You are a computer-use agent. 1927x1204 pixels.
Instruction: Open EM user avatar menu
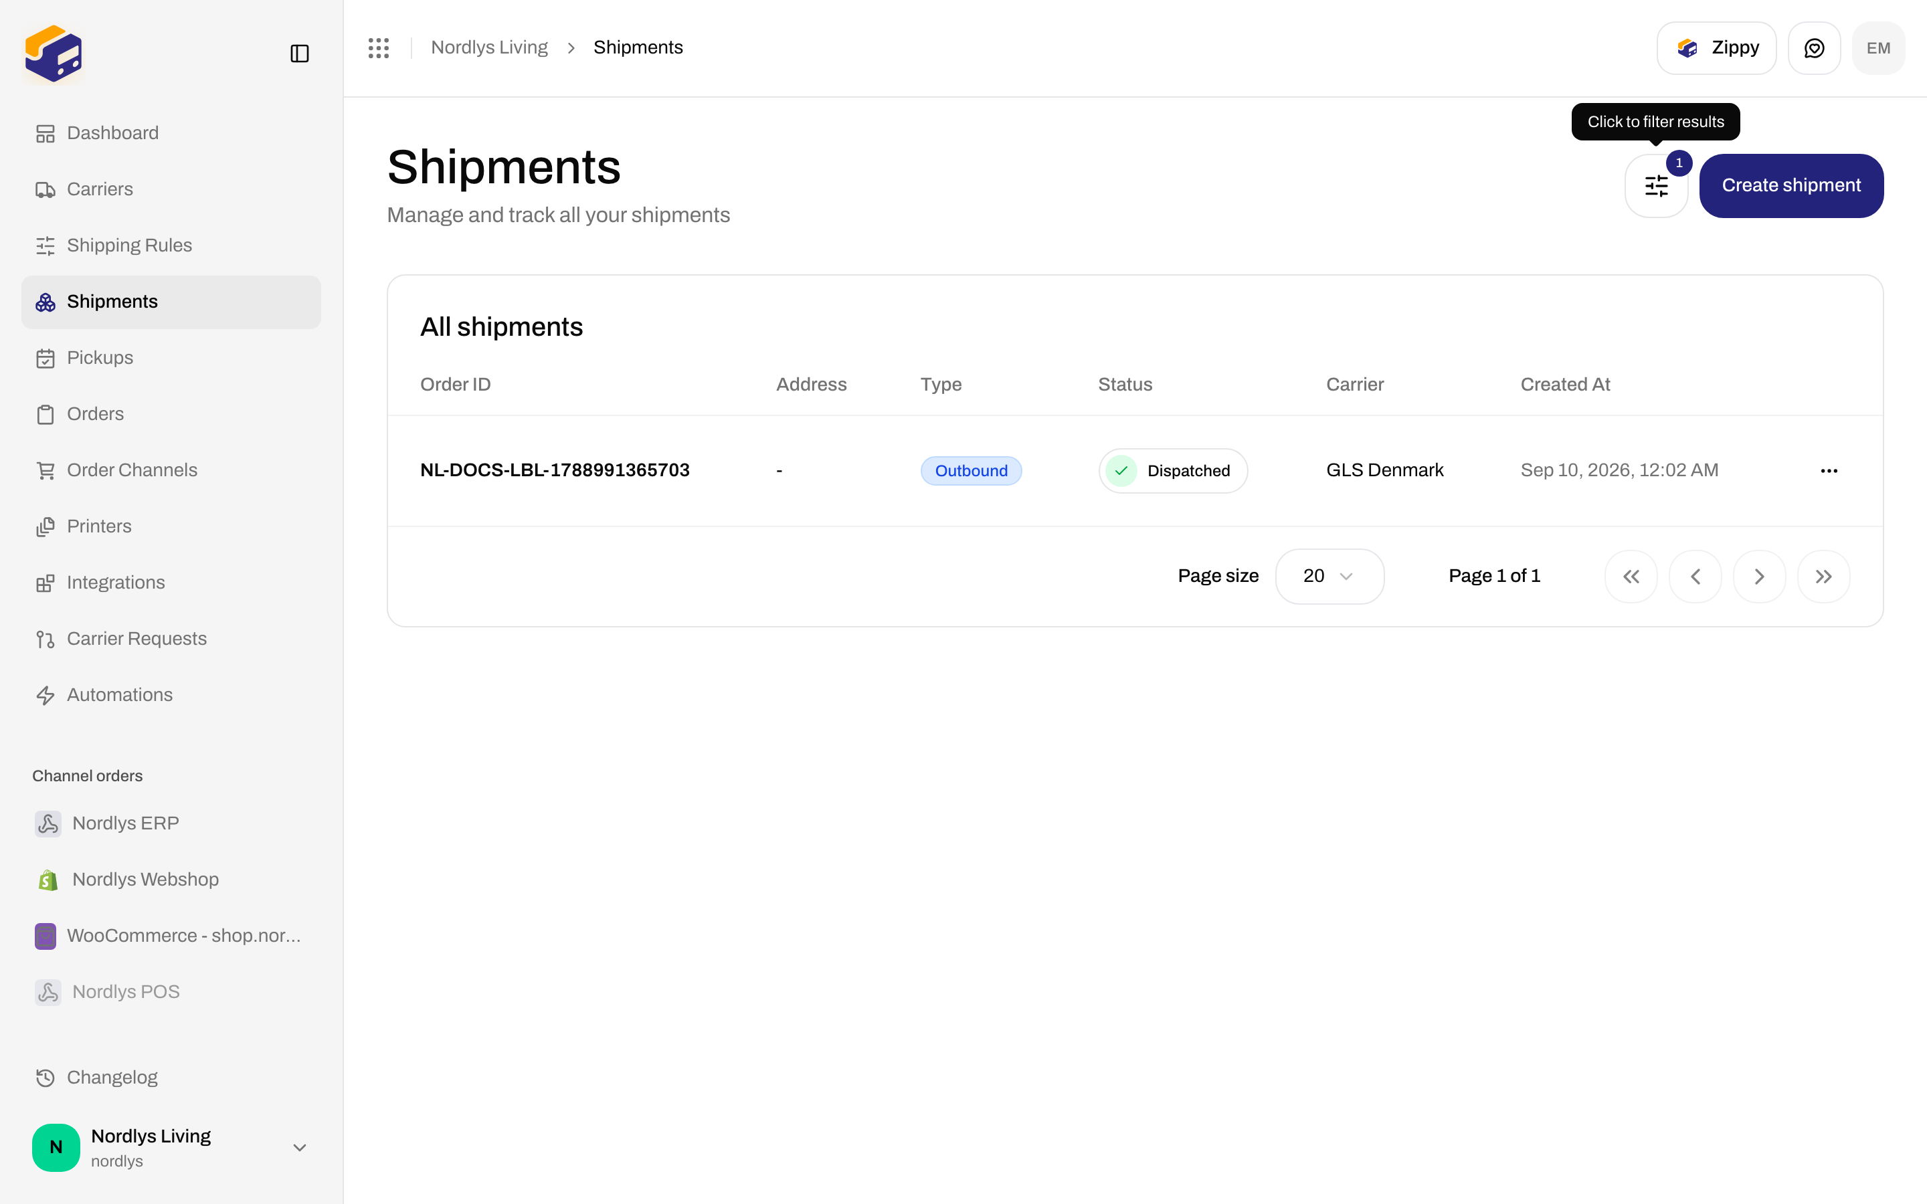tap(1877, 47)
